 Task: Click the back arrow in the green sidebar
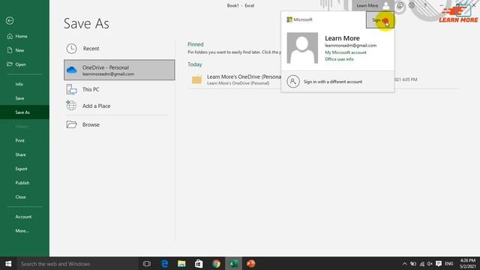[x=10, y=20]
